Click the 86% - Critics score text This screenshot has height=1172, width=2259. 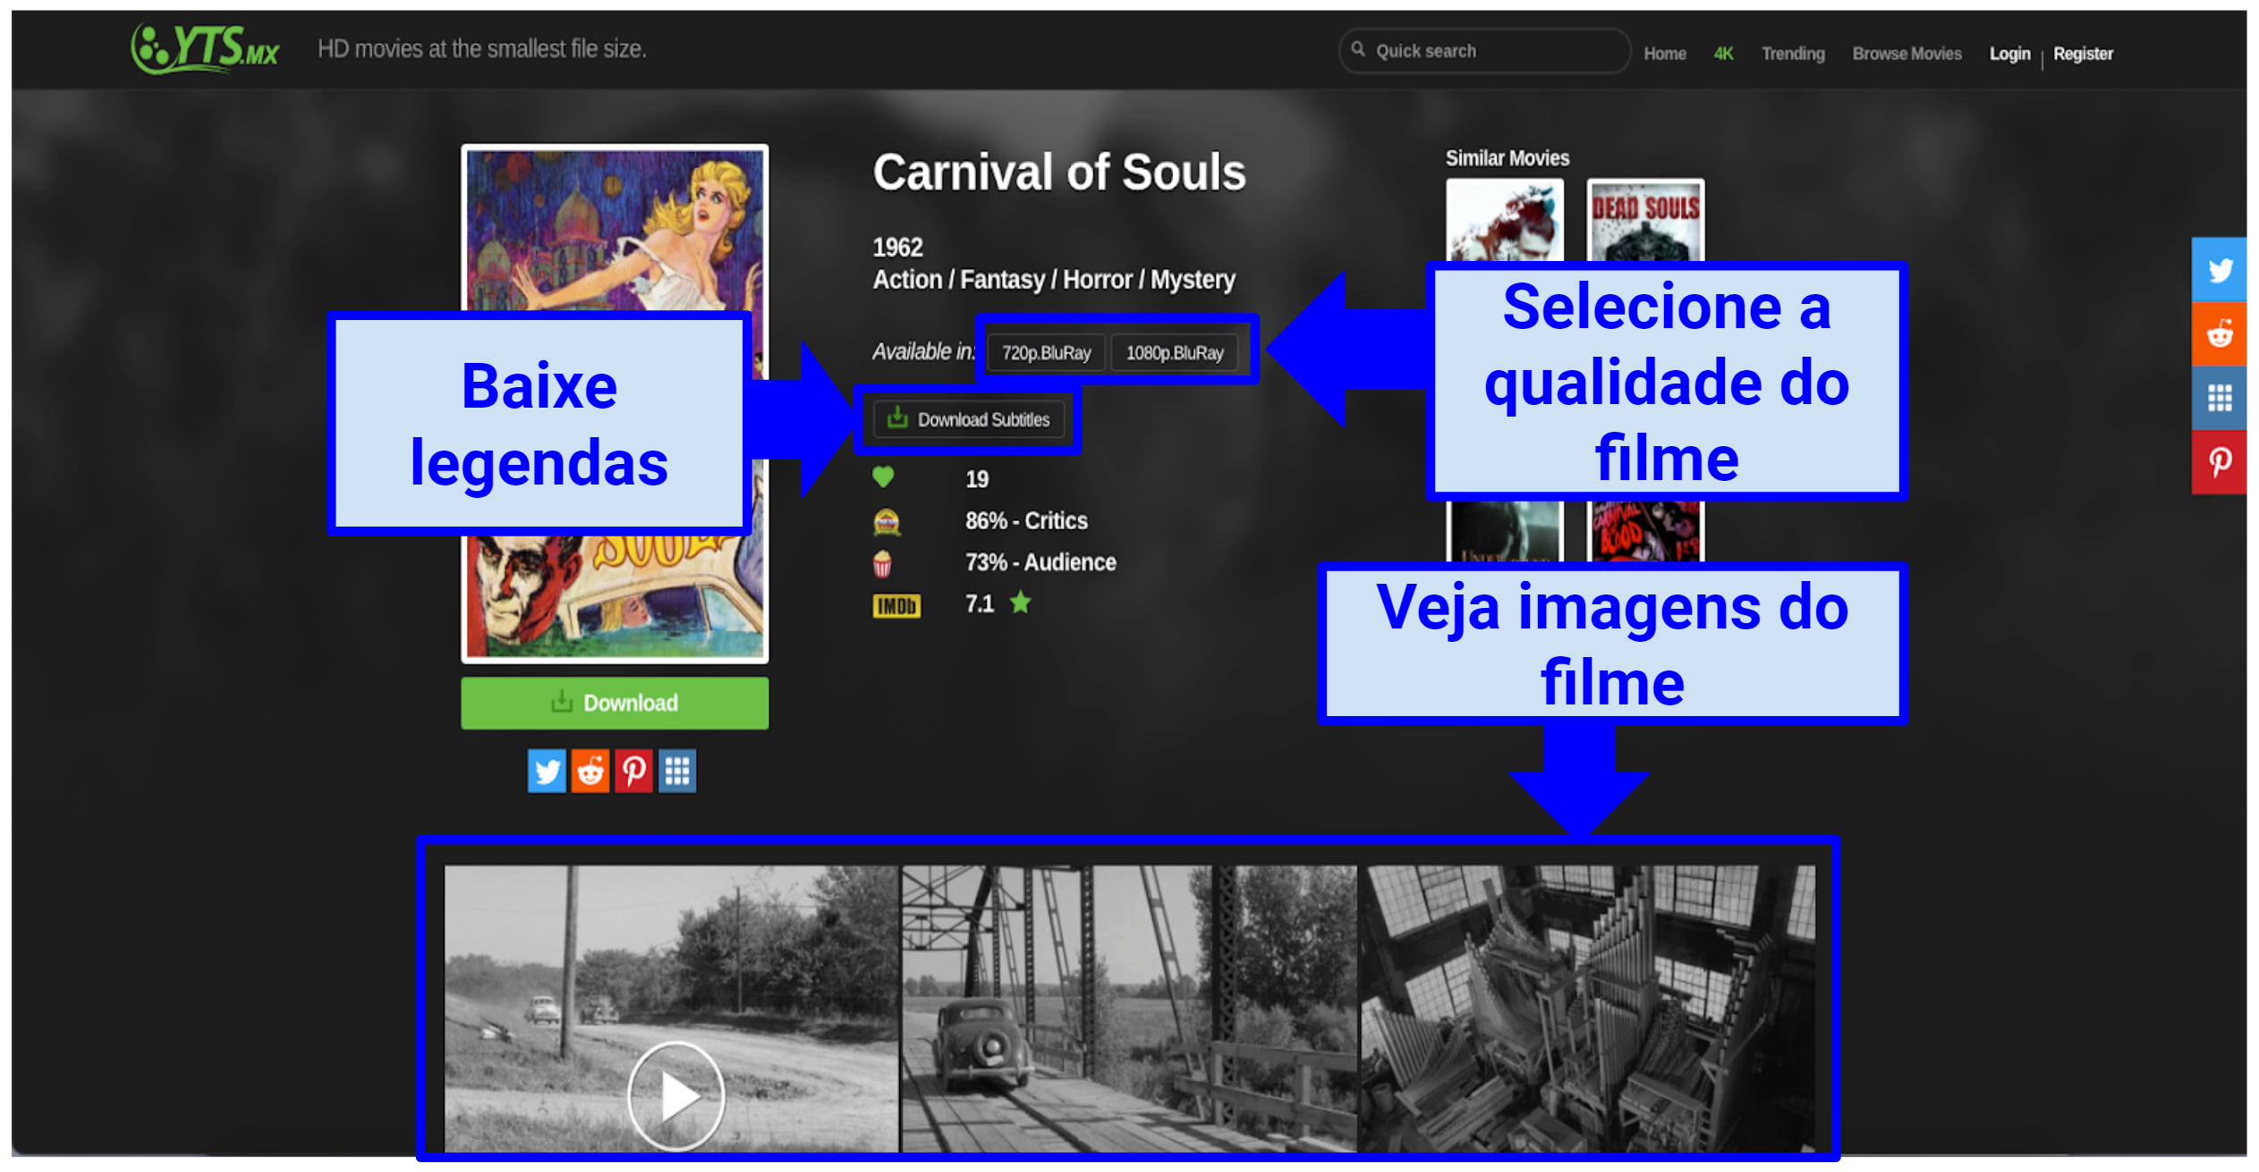click(1026, 520)
